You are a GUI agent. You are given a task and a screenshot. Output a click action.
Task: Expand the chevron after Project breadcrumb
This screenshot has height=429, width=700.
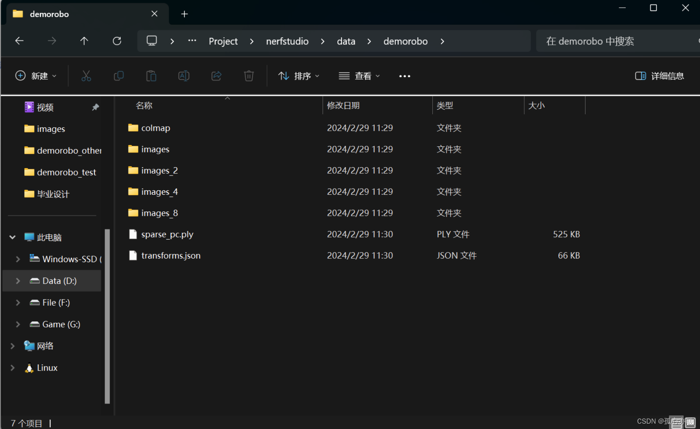click(252, 41)
